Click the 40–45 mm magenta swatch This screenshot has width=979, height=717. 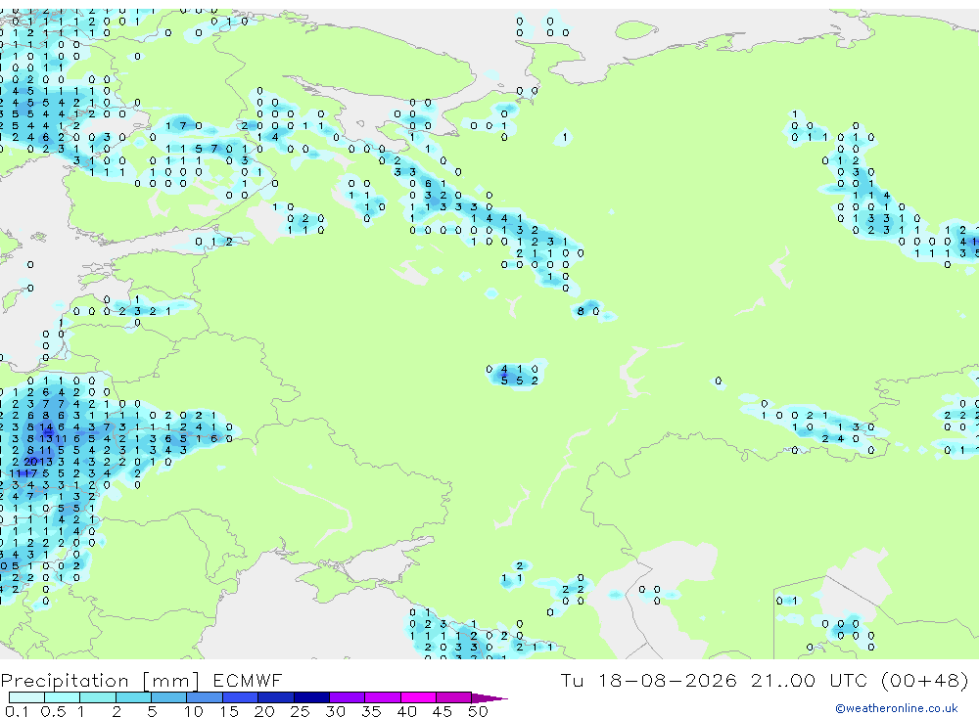point(418,697)
